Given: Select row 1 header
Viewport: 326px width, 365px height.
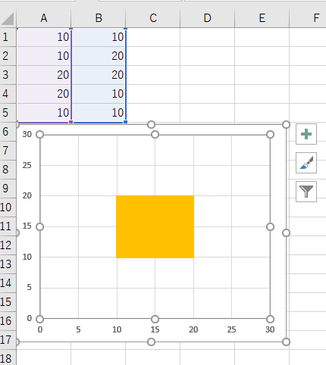Looking at the screenshot, I should (x=8, y=37).
